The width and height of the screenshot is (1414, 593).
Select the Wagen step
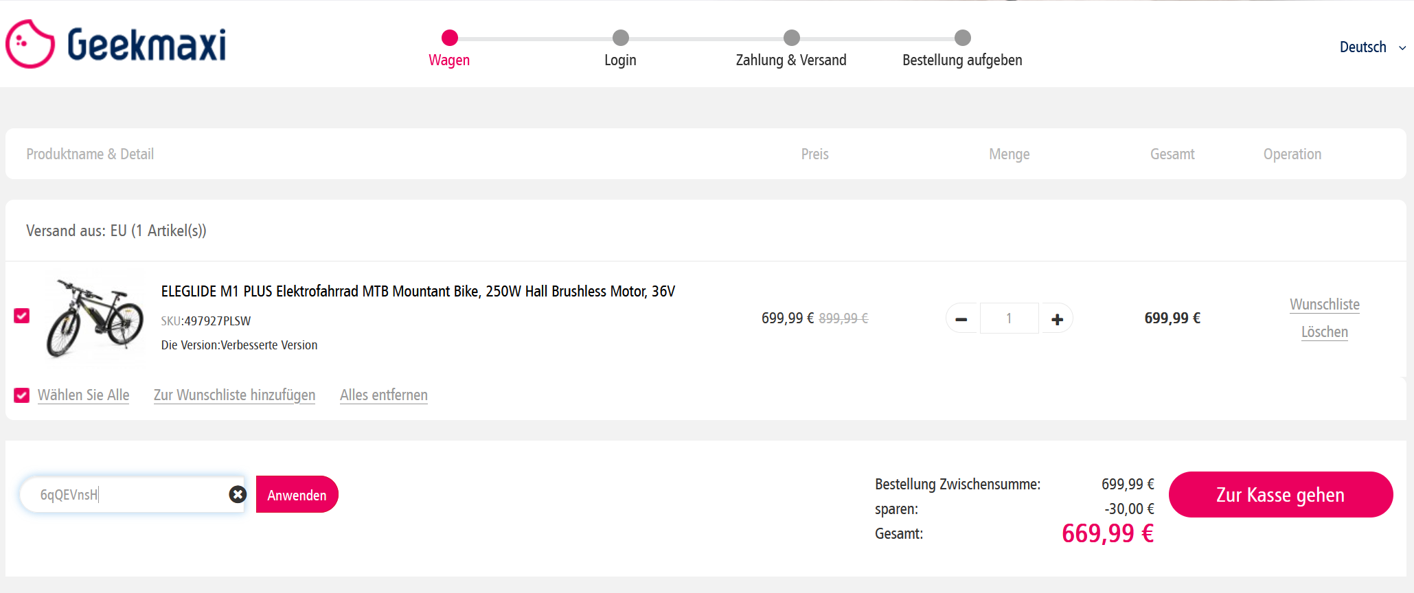click(449, 48)
